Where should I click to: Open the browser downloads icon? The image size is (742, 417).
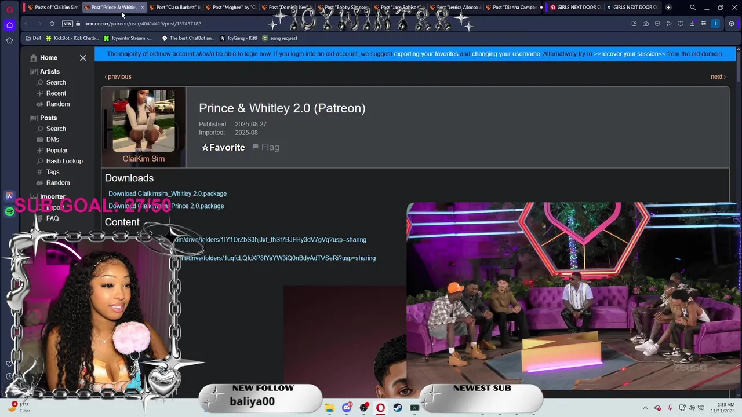tap(692, 24)
